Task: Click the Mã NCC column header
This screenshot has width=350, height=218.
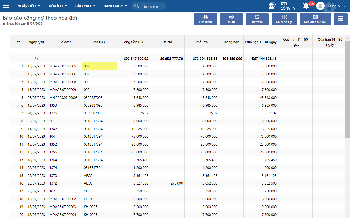Action: 99,42
